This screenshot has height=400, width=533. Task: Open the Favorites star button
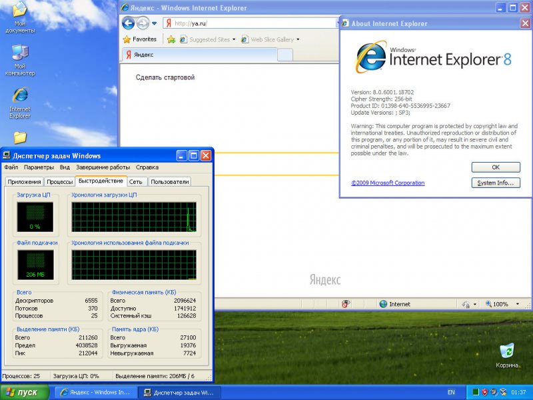click(140, 39)
